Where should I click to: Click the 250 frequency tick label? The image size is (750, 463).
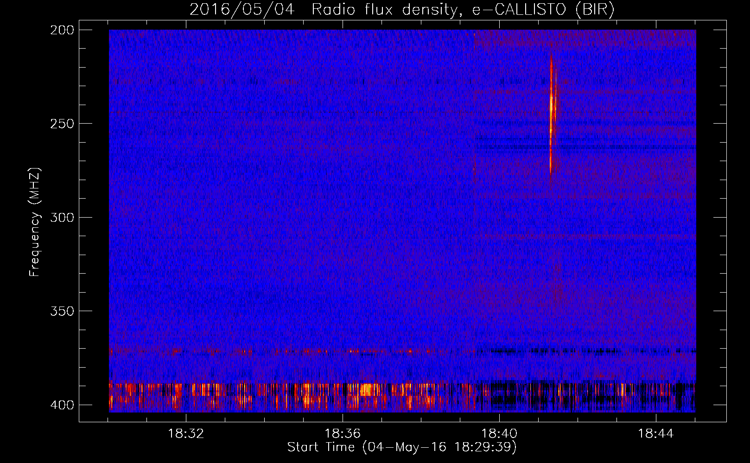[x=62, y=124]
